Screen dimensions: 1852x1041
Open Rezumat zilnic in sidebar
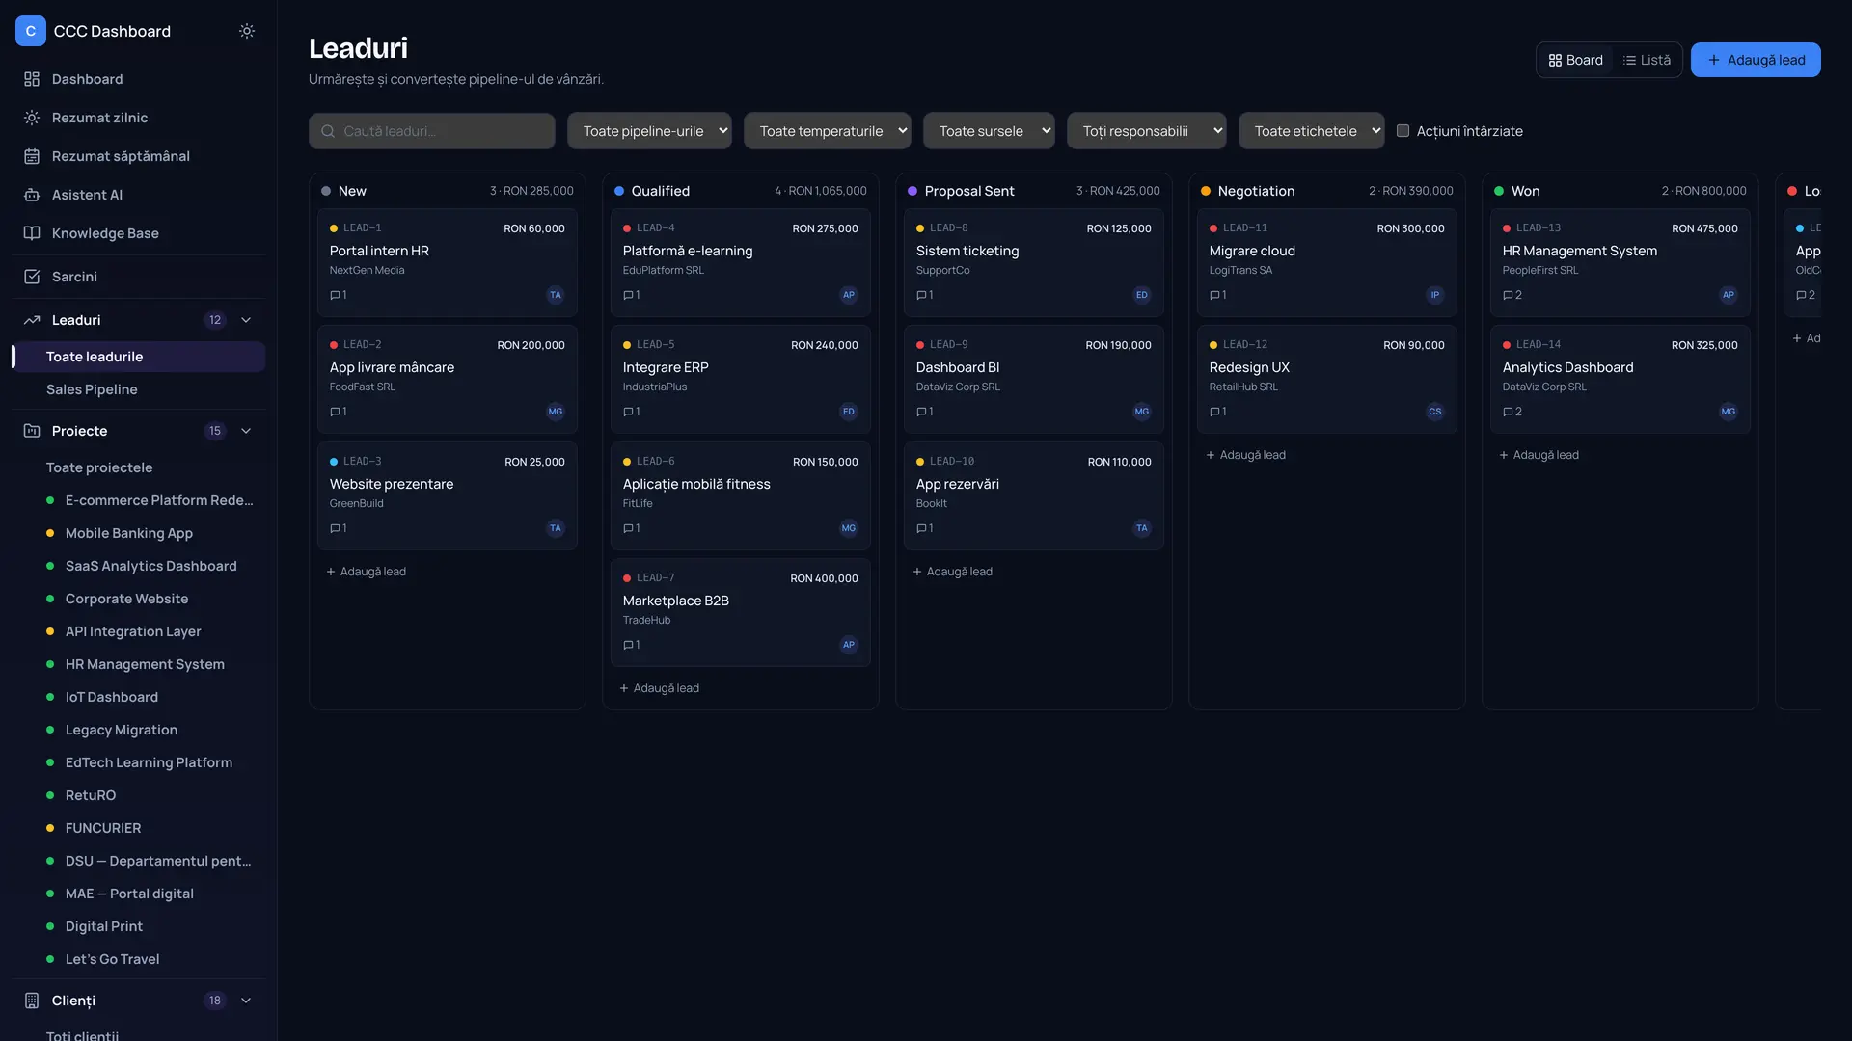(x=139, y=118)
